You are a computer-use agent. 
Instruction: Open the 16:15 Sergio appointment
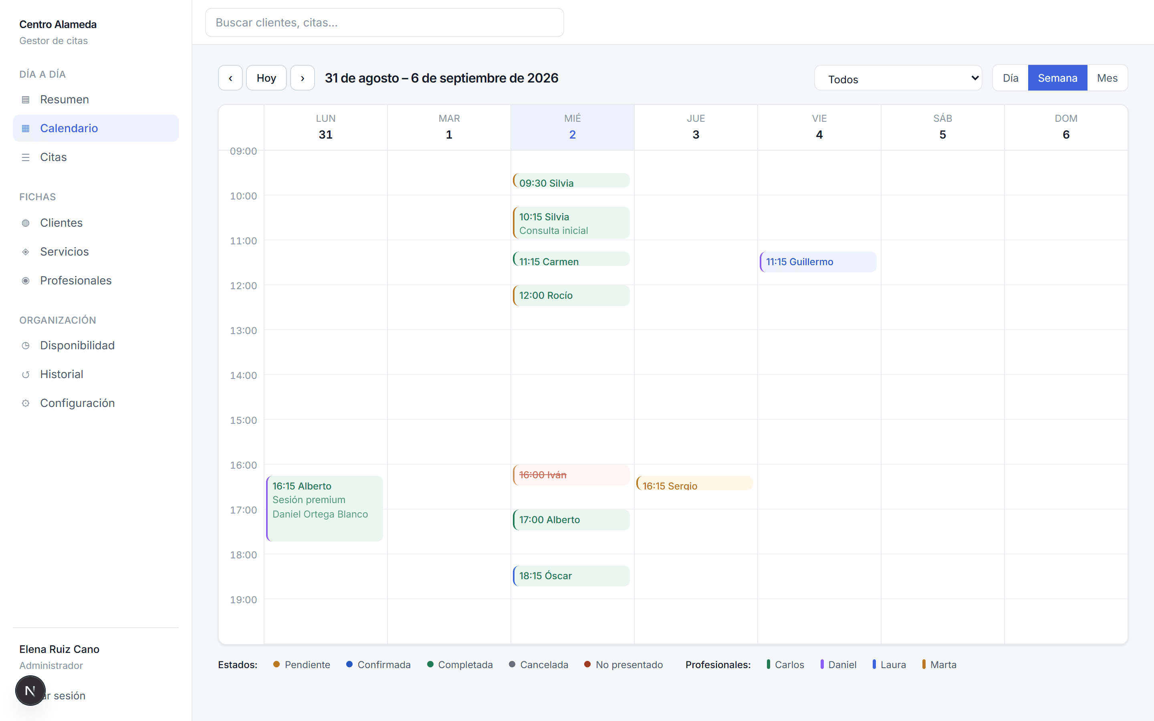coord(695,483)
